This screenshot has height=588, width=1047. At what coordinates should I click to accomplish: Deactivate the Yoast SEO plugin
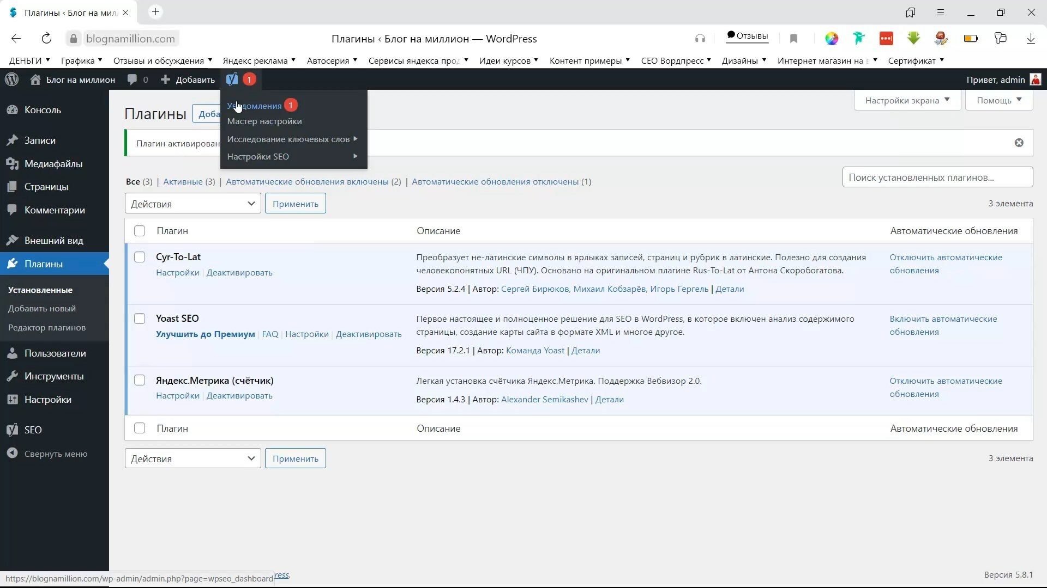pyautogui.click(x=369, y=334)
